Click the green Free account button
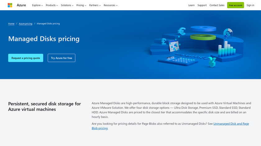261x146 pixels. pos(236,5)
